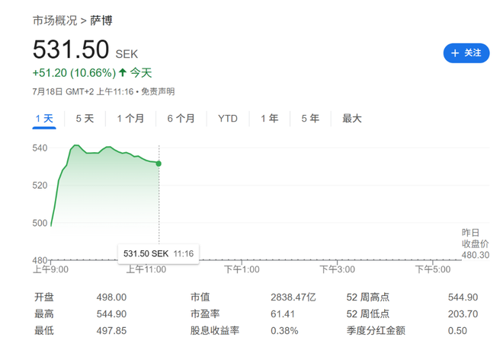Click the green up arrow icon

[122, 73]
